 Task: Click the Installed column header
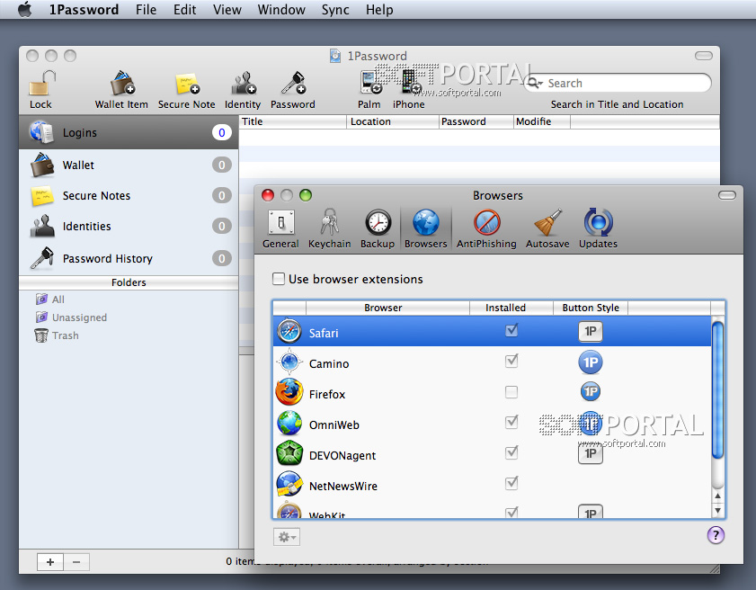coord(511,308)
